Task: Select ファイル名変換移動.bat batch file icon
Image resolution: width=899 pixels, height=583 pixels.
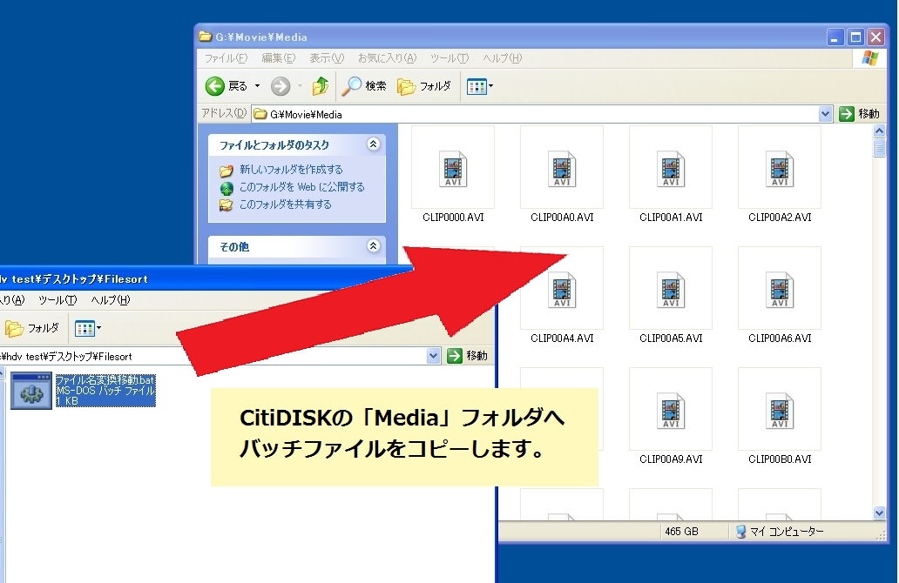Action: pyautogui.click(x=31, y=391)
